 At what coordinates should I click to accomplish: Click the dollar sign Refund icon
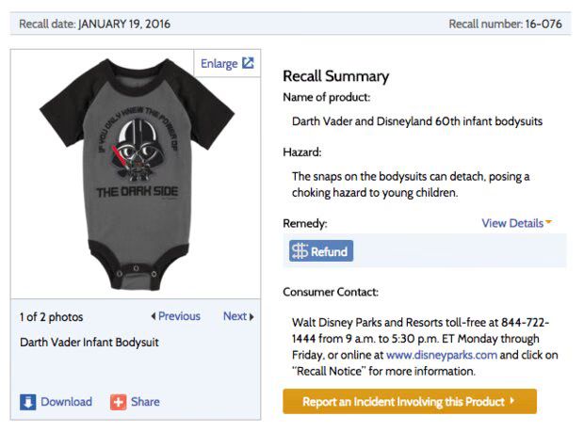pos(300,250)
